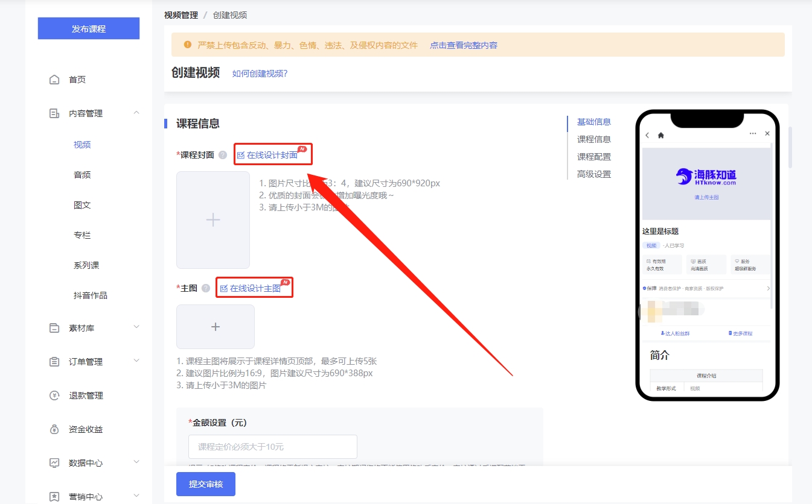The height and width of the screenshot is (504, 812).
Task: Collapse the 内容管理 menu chevron
Action: coord(136,113)
